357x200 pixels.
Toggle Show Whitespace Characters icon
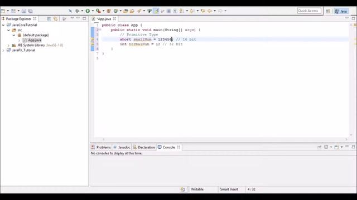pos(175,11)
